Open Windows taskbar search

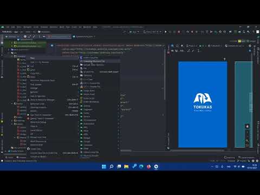point(112,166)
